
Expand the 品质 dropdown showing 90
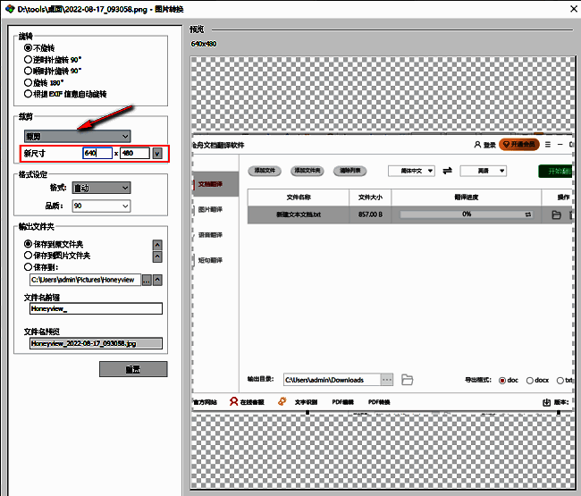point(102,206)
